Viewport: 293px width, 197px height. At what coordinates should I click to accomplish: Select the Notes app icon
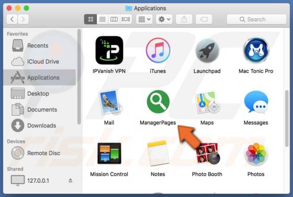tap(158, 153)
